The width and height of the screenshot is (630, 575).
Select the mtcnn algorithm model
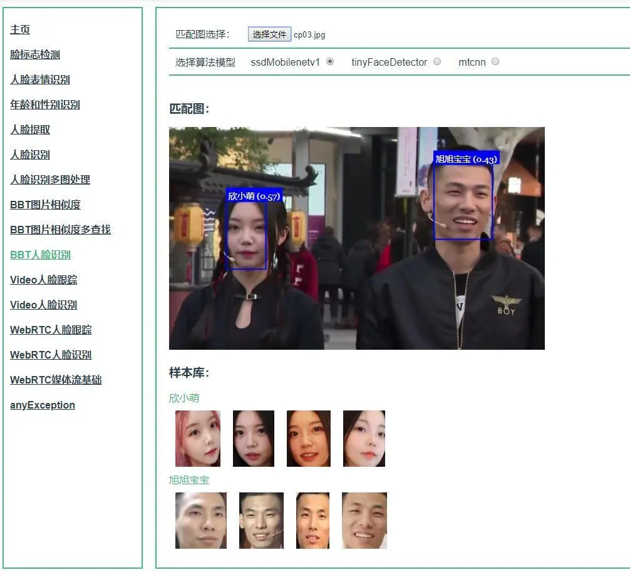pos(495,61)
